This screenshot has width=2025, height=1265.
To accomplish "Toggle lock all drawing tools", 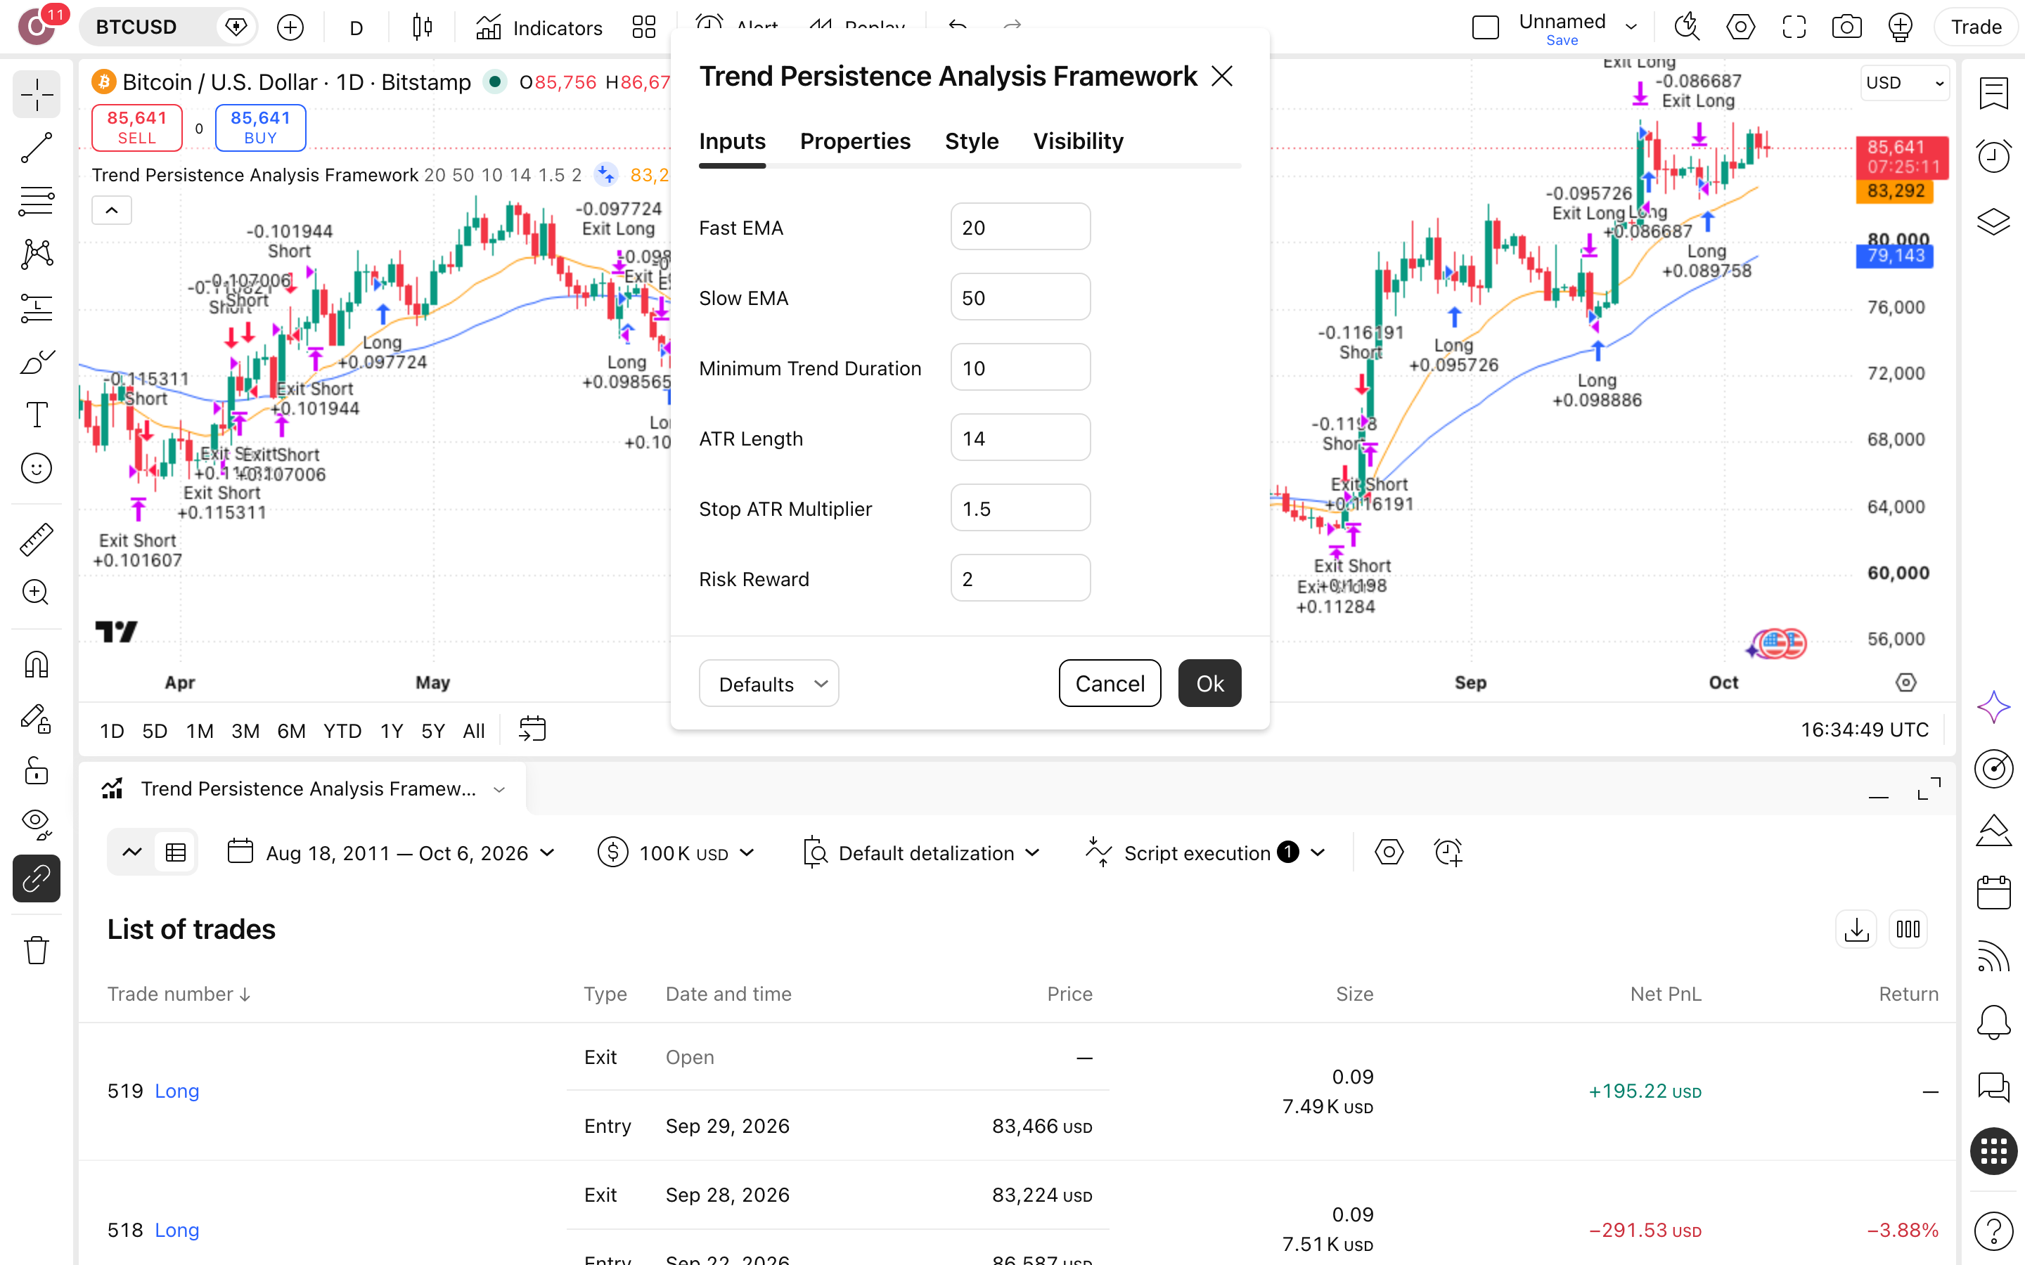I will tap(36, 772).
